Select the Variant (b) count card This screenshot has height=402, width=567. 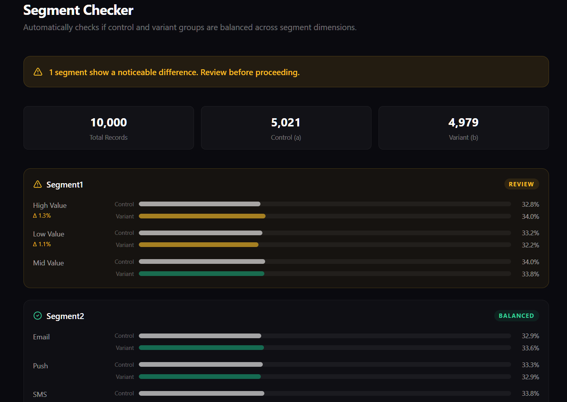(463, 128)
